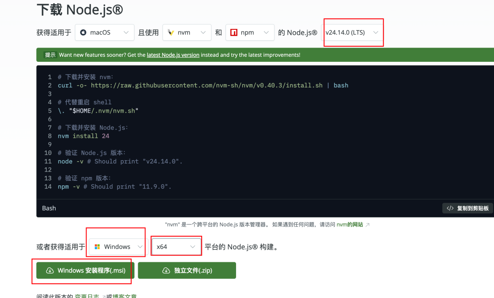
Task: Click the Windows logo icon in dropdown
Action: click(x=97, y=247)
